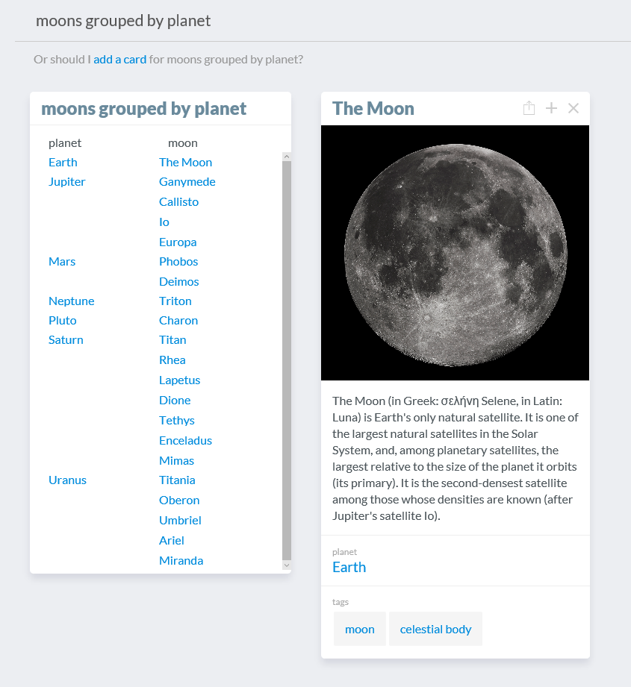Open the Saturn planet entry

point(66,339)
